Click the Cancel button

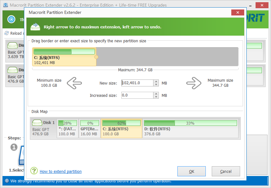[x=226, y=171]
